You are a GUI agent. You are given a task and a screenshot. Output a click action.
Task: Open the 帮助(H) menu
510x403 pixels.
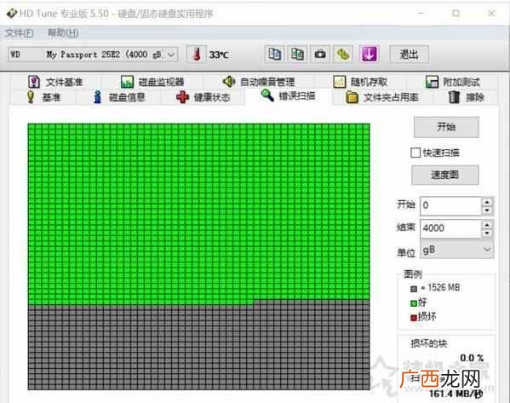pos(63,33)
